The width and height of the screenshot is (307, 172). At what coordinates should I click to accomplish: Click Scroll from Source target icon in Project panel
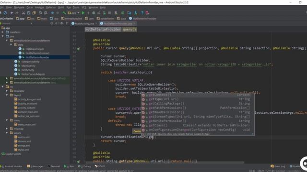[x=52, y=23]
